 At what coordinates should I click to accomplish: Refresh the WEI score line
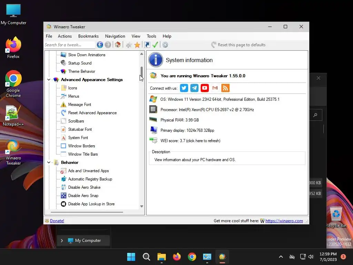click(190, 141)
